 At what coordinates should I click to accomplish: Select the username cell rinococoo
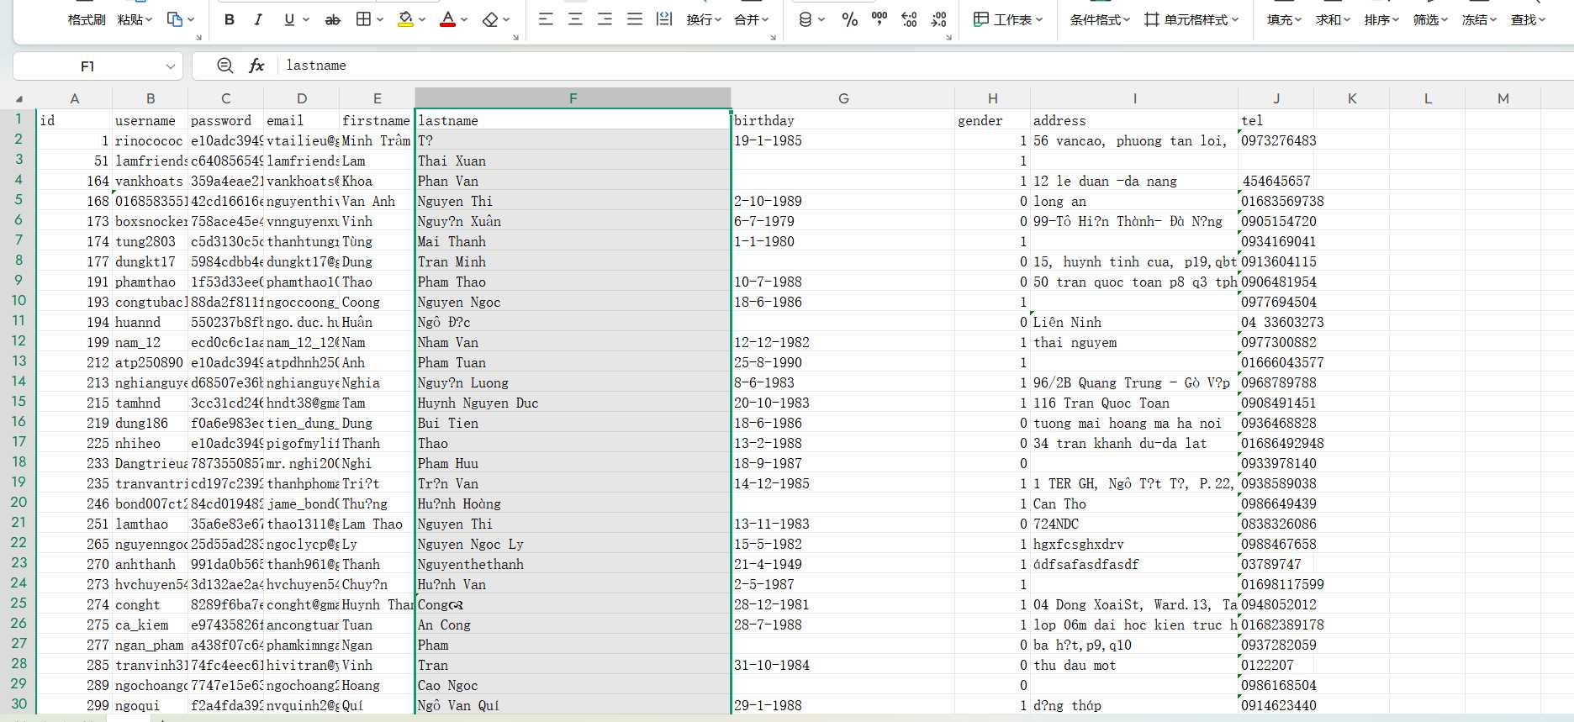click(150, 140)
